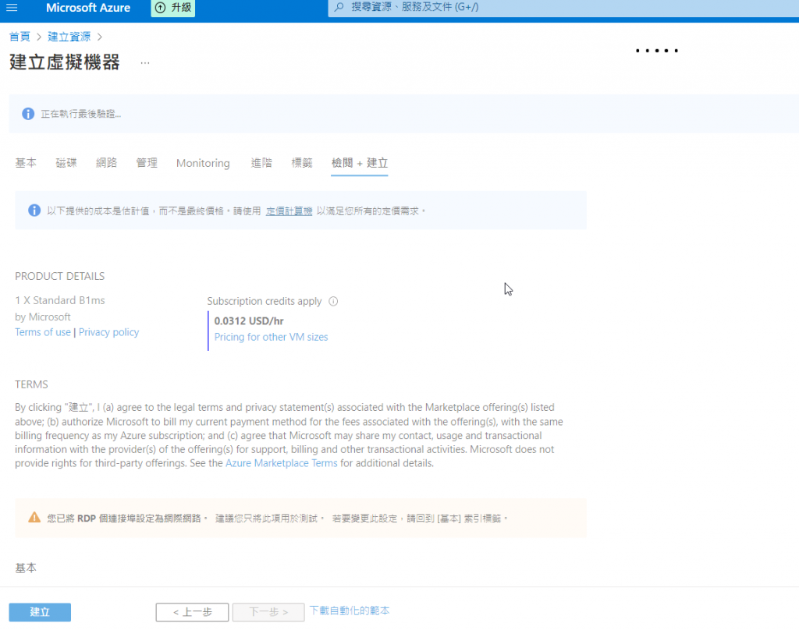Open the ellipsis menu next to 建立虛擬機器
Viewport: 799px width, 630px height.
point(145,62)
